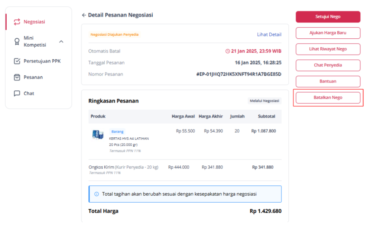The height and width of the screenshot is (225, 371).
Task: Click the Mini Kompetisi medal icon
Action: pyautogui.click(x=17, y=41)
